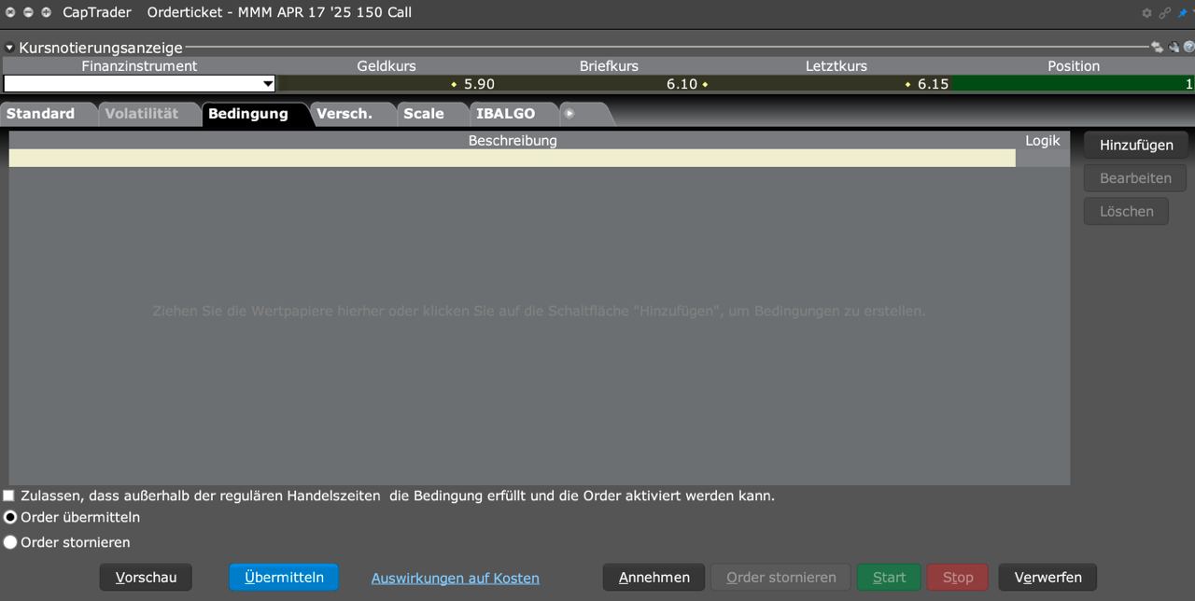Click the yellow diamond beside Geldkurs 5.90
Viewport: 1195px width, 601px height.
pyautogui.click(x=454, y=84)
